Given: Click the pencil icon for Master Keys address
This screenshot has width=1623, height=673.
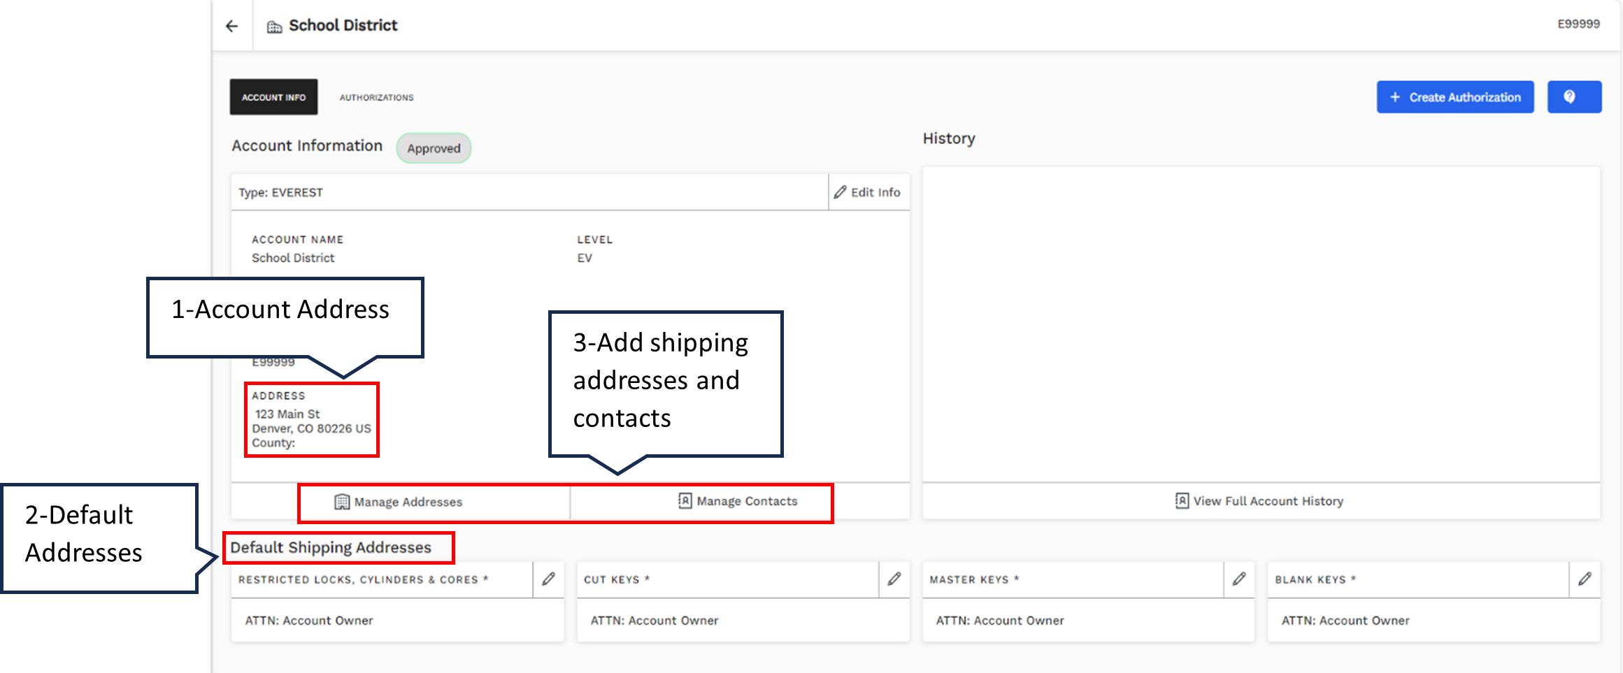Looking at the screenshot, I should click(x=1239, y=579).
